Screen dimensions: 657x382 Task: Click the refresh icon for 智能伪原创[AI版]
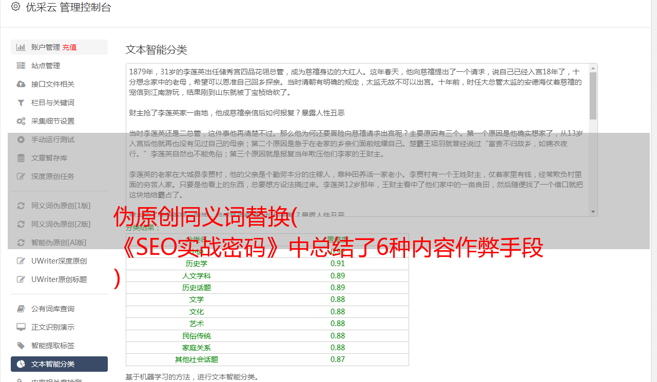(21, 243)
